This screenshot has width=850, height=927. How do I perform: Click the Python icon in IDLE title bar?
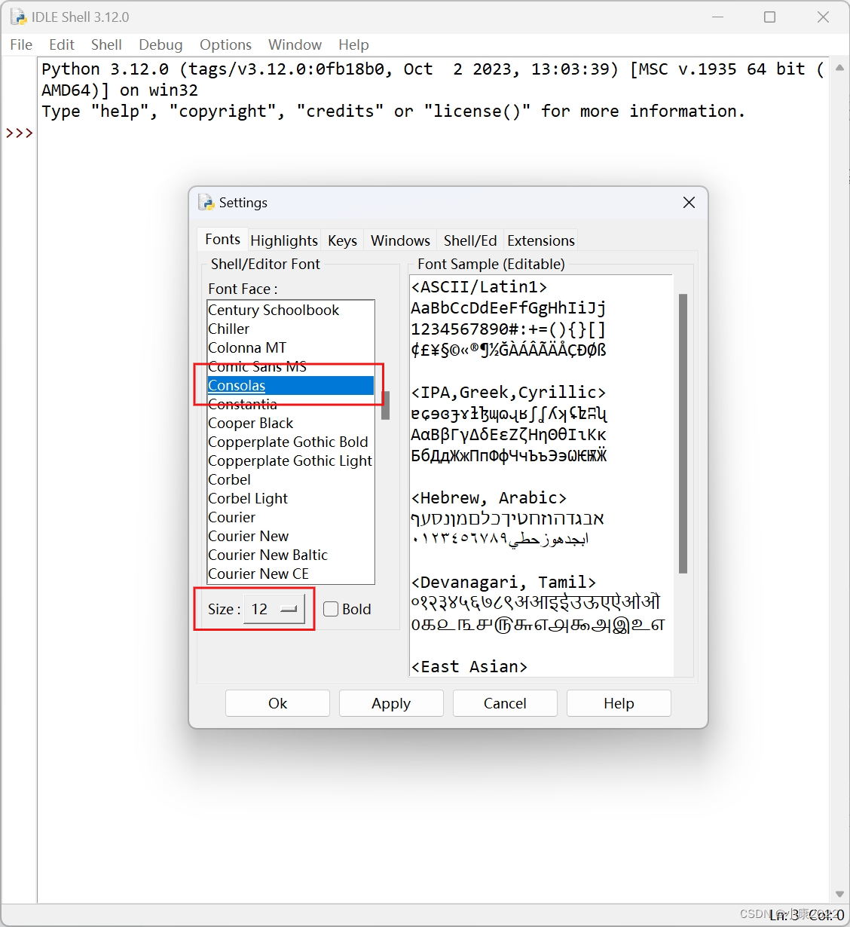click(18, 17)
